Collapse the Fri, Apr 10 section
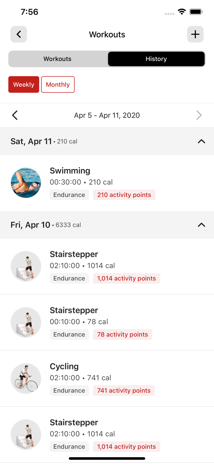 pos(201,225)
